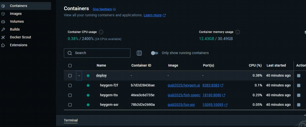
Task: Stop heygem-tts using its stop icon
Action: click(298, 95)
